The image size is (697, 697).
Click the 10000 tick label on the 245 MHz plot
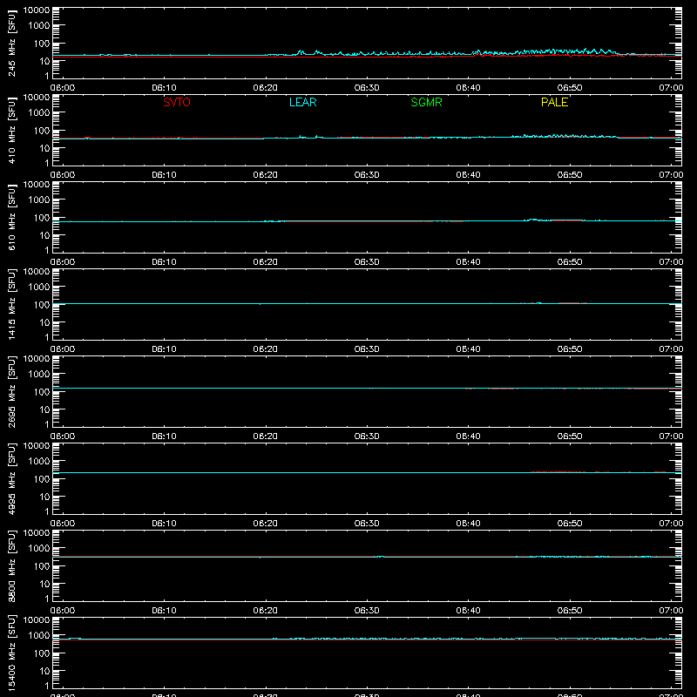coord(37,10)
